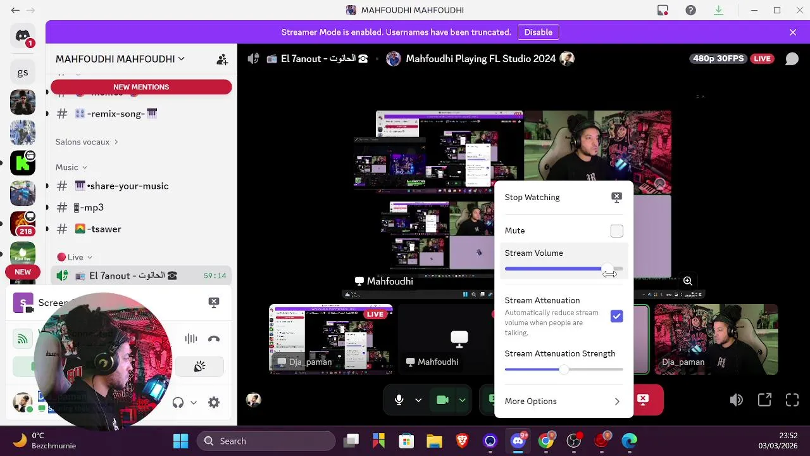Viewport: 810px width, 456px height.
Task: Click the Disable streamer mode button
Action: (539, 32)
